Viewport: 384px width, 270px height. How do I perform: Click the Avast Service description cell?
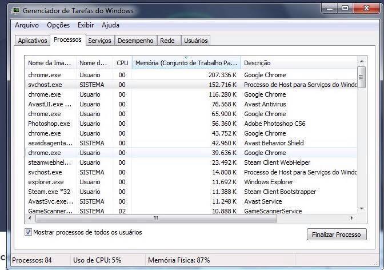coord(263,201)
